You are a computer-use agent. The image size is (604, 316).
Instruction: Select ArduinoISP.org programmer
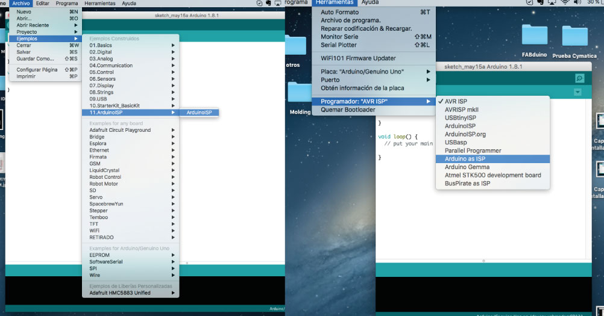pos(492,134)
